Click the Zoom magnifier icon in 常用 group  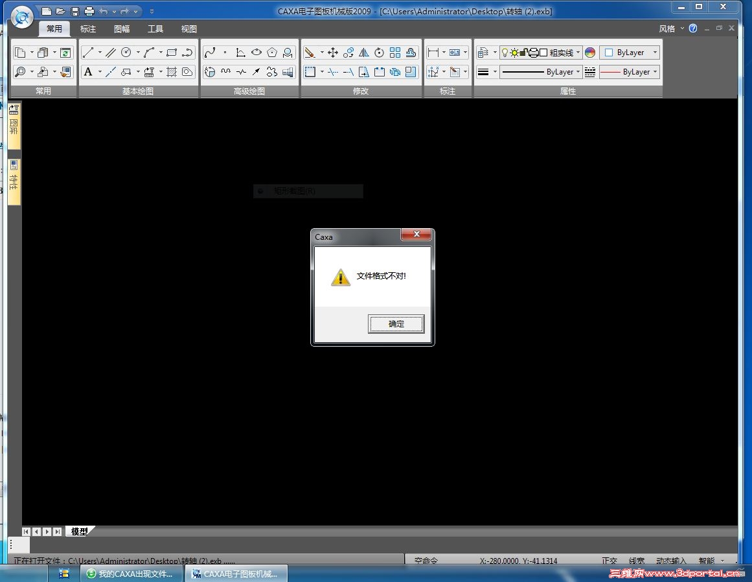[x=20, y=72]
